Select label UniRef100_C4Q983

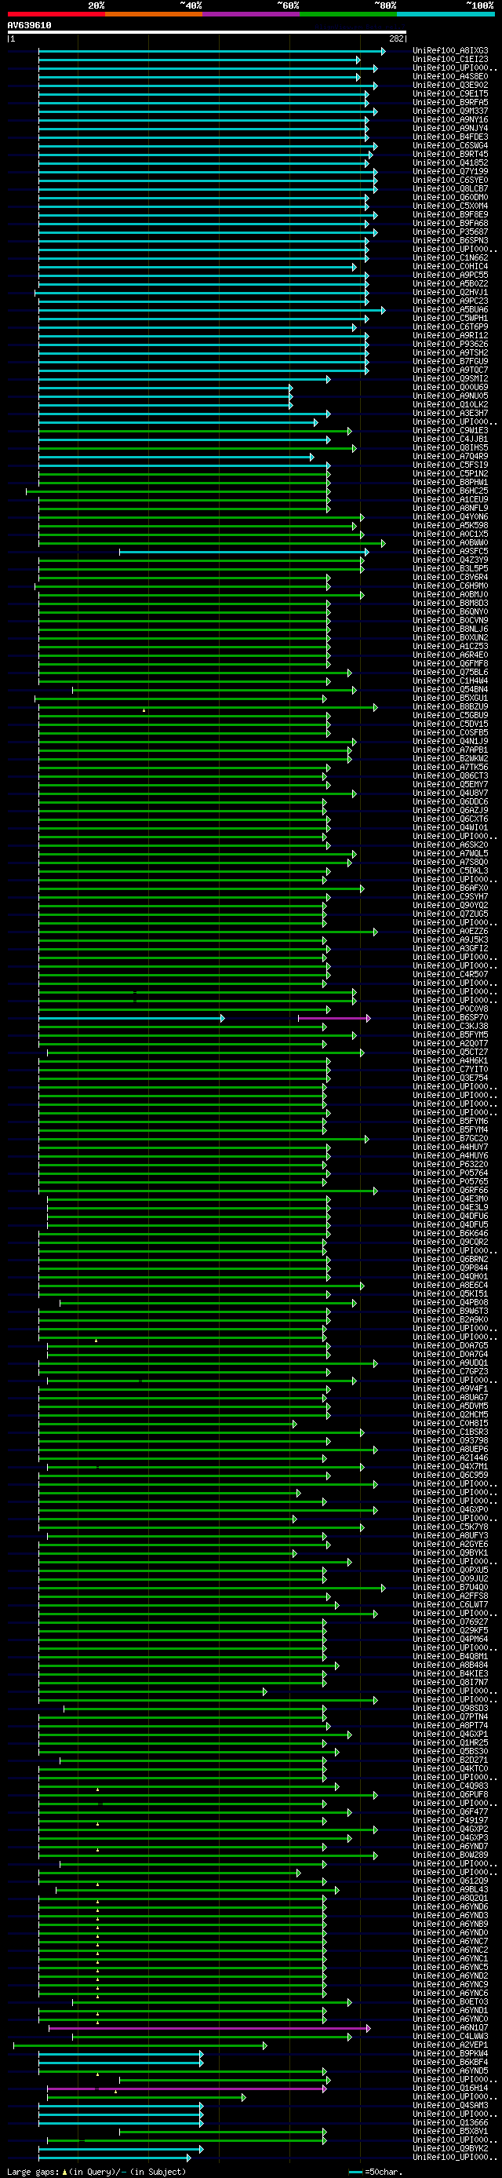(450, 1786)
